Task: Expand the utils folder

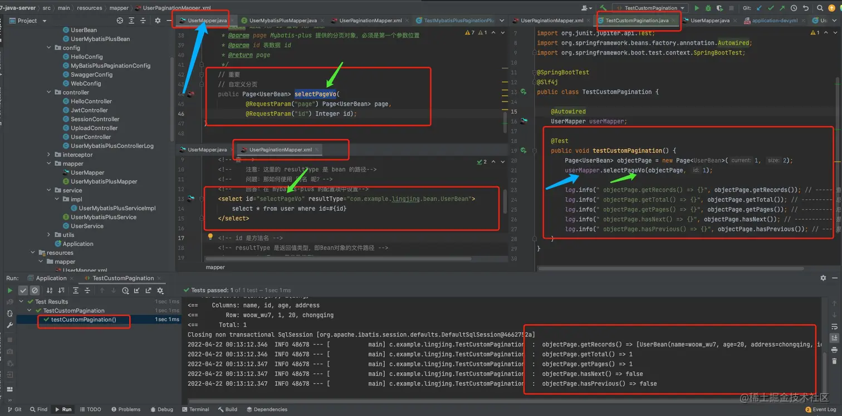Action: coord(50,235)
